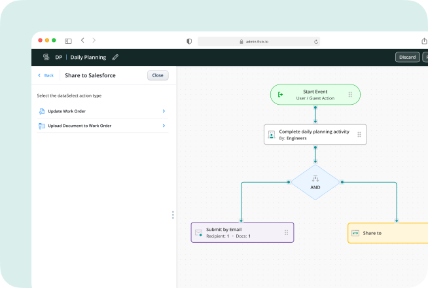This screenshot has height=288, width=428.
Task: Select the Update Work Order action type
Action: [x=66, y=111]
